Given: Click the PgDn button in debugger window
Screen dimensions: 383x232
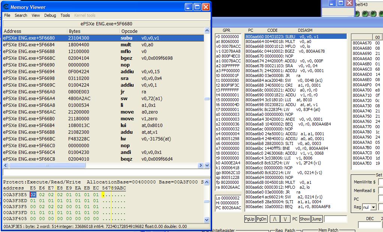Looking at the screenshot, I should (x=262, y=219).
